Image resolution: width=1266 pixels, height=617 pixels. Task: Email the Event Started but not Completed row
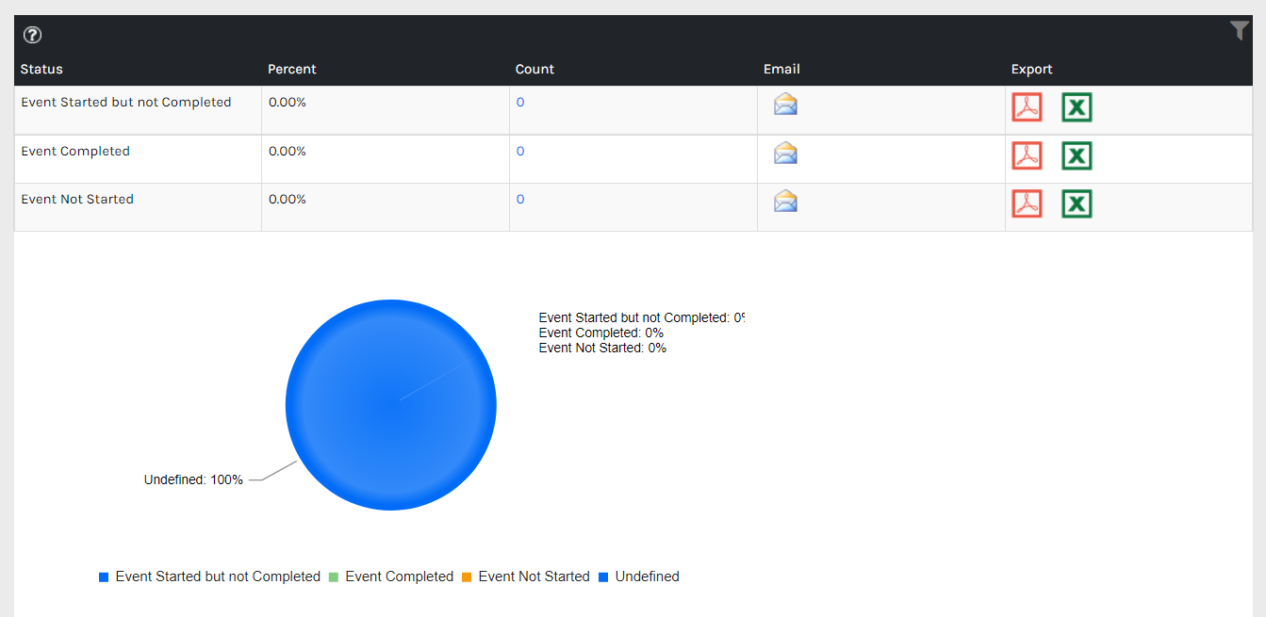coord(785,105)
